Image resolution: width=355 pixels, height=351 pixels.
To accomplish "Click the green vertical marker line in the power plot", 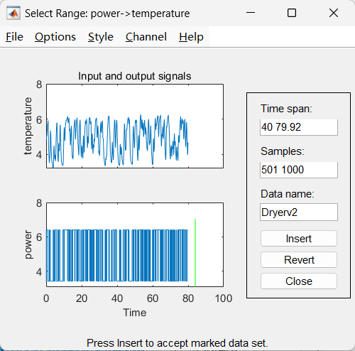I will (195, 253).
